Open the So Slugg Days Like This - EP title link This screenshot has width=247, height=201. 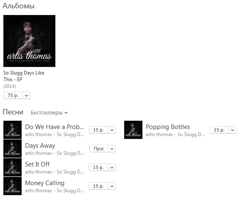24,76
